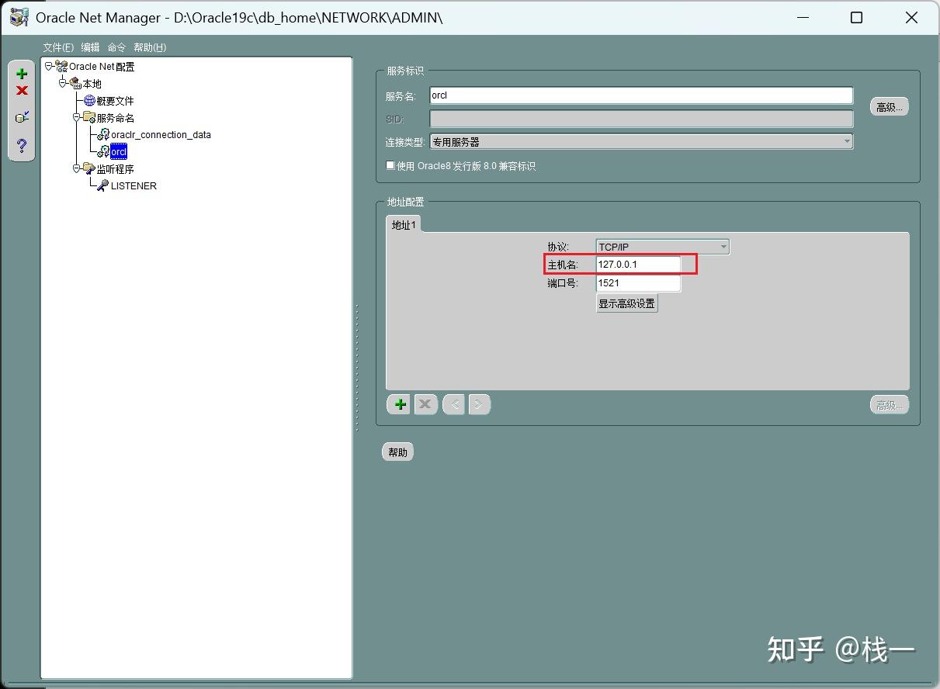Viewport: 940px width, 689px height.
Task: Select the 服务命名 tree label
Action: (x=115, y=118)
